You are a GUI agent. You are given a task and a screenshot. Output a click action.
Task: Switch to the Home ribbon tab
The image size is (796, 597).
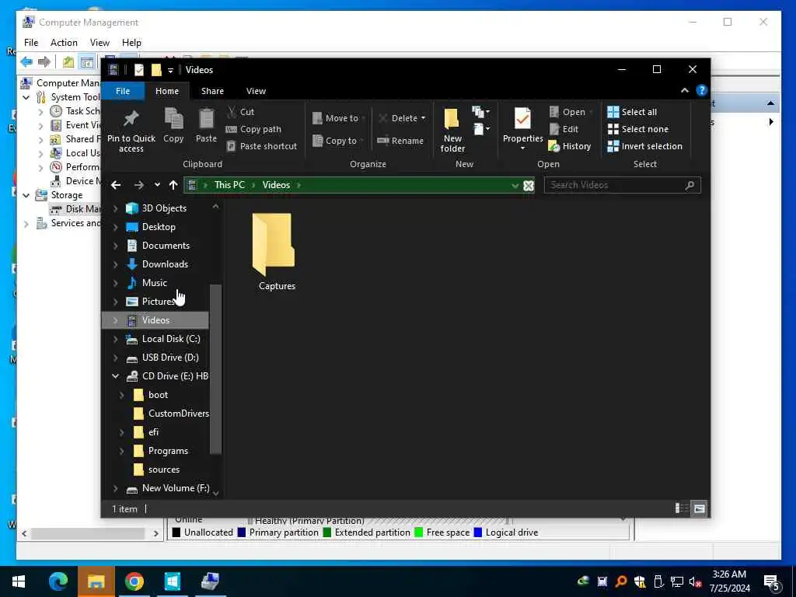(x=167, y=91)
